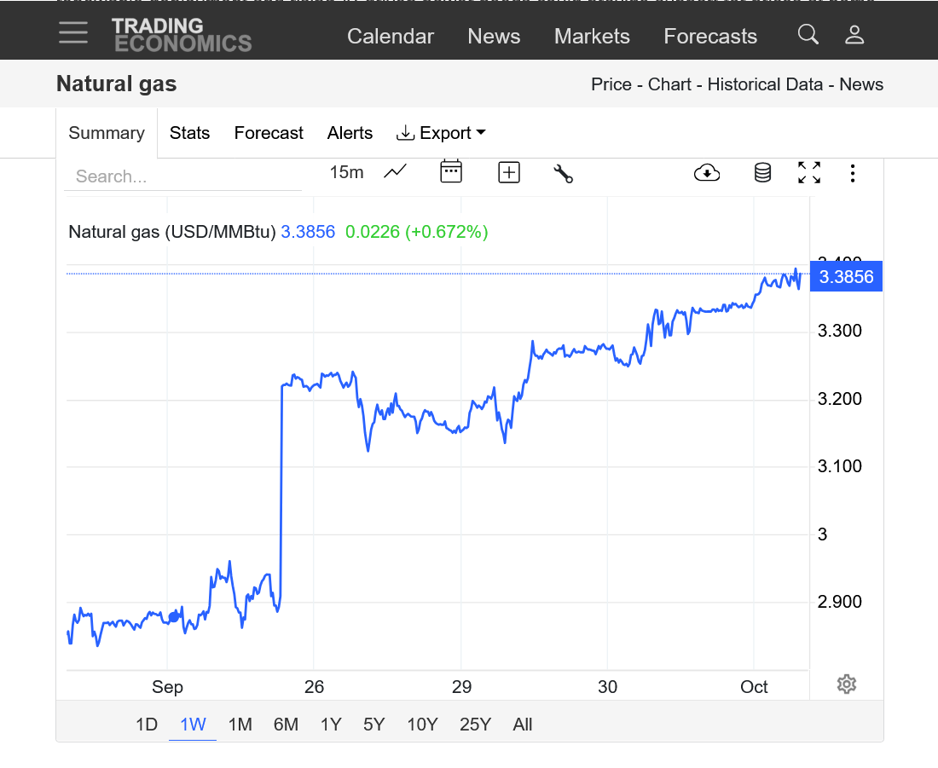
Task: Click the plus compare icon
Action: (509, 173)
